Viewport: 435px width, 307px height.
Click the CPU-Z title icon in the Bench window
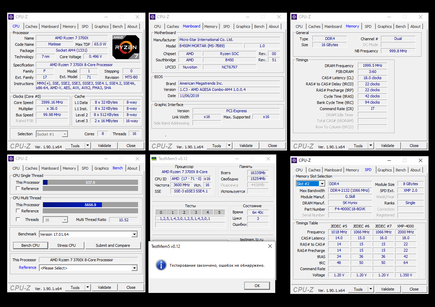(11, 159)
